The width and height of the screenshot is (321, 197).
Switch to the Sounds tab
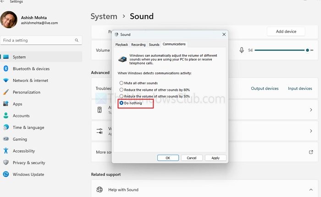[x=154, y=44]
